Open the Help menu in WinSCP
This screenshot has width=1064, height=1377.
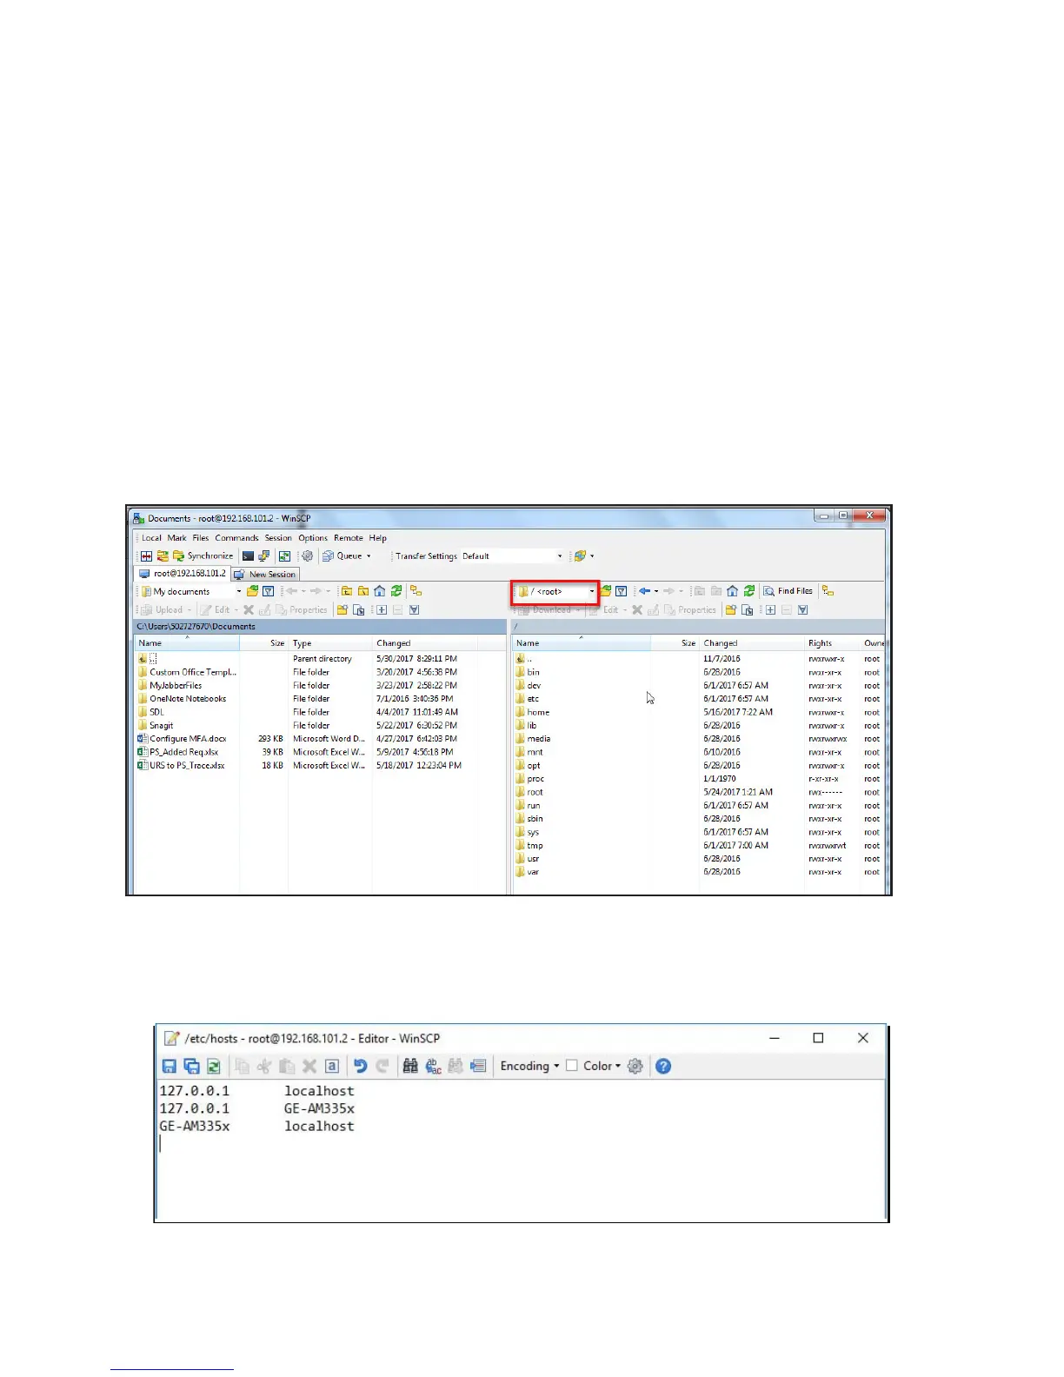coord(377,538)
